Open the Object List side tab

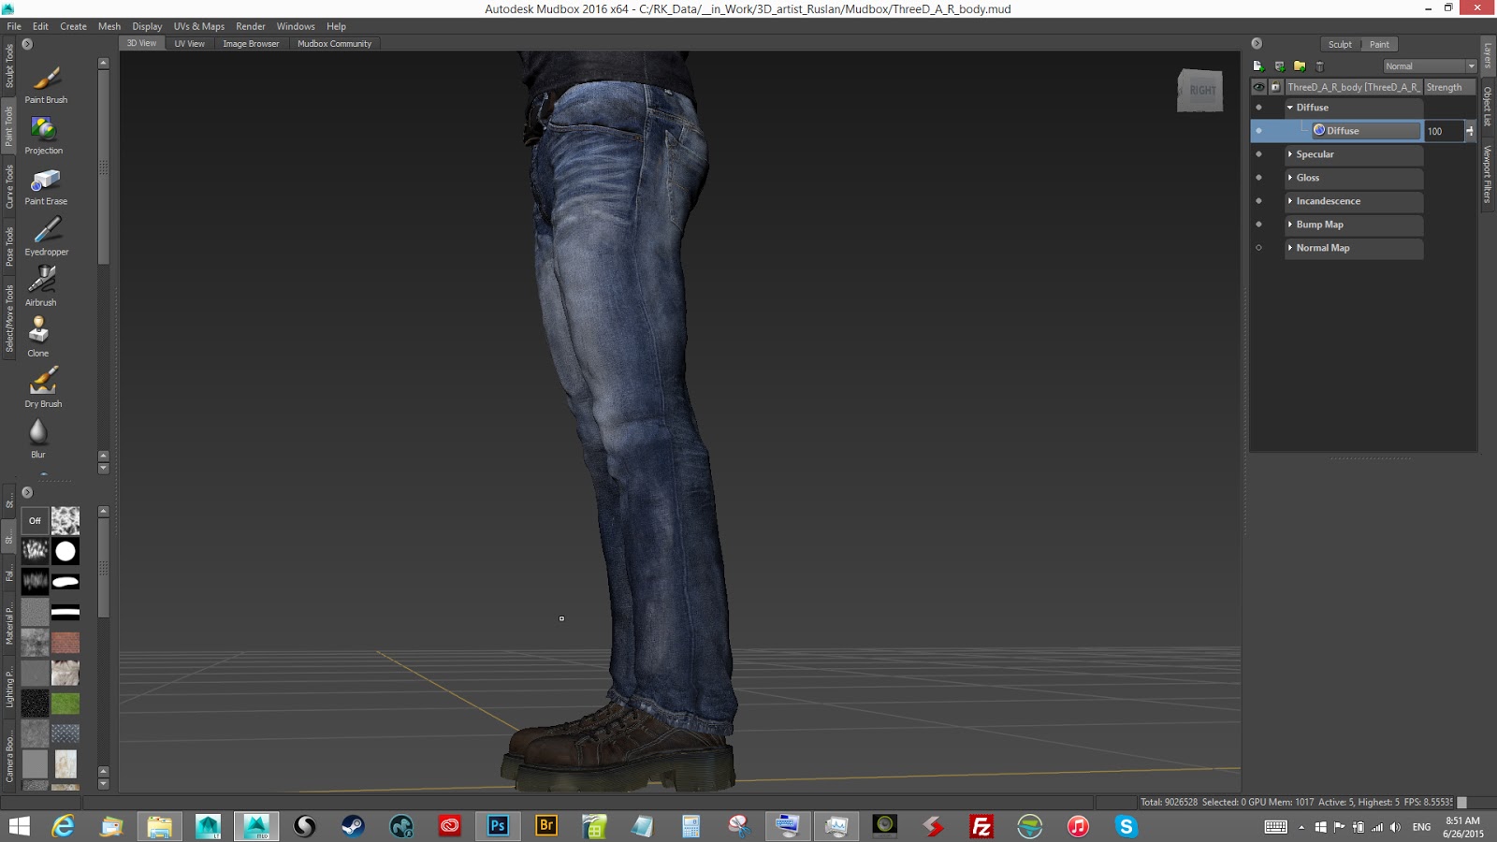[x=1488, y=106]
